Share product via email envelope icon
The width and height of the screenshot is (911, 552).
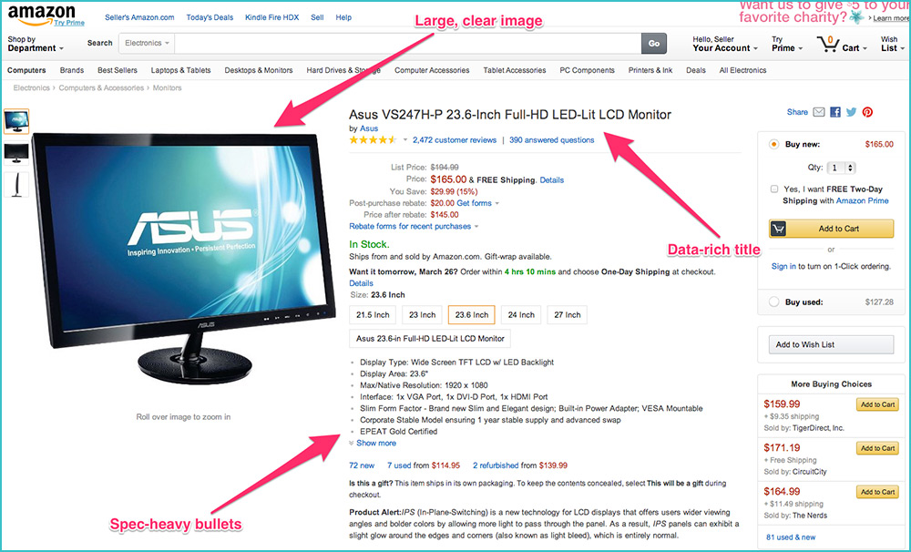click(819, 112)
